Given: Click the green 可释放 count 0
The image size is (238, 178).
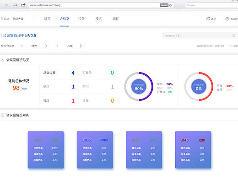Looking at the screenshot, I should [x=112, y=73].
